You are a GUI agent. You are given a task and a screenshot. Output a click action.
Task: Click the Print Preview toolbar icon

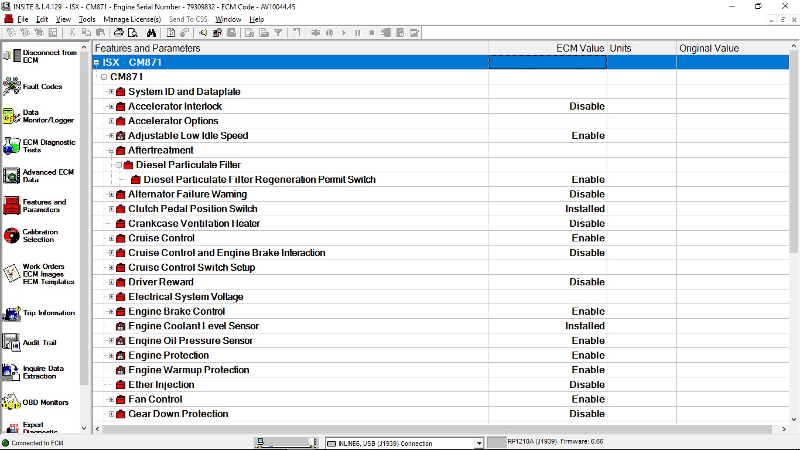click(x=133, y=33)
